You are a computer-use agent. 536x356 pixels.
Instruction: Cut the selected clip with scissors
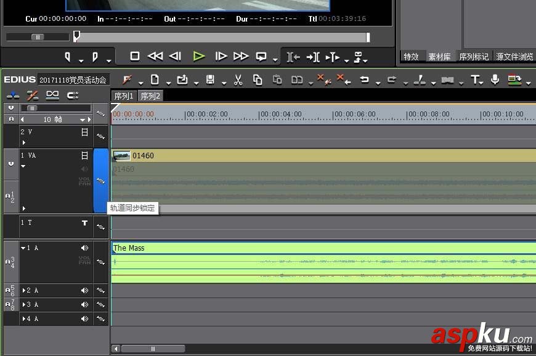point(238,80)
